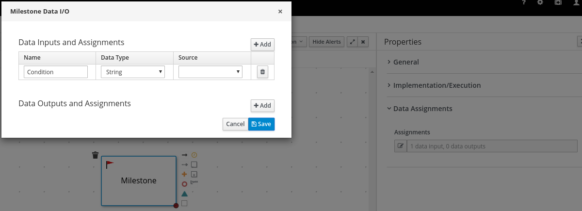Open the settings gear in top bar
This screenshot has height=211, width=582.
point(540,3)
